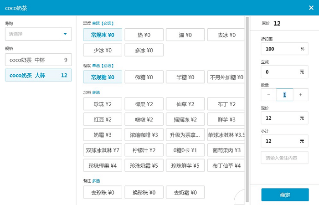Toggle 去珍珠 remark option
The height and width of the screenshot is (205, 319).
[x=103, y=193]
